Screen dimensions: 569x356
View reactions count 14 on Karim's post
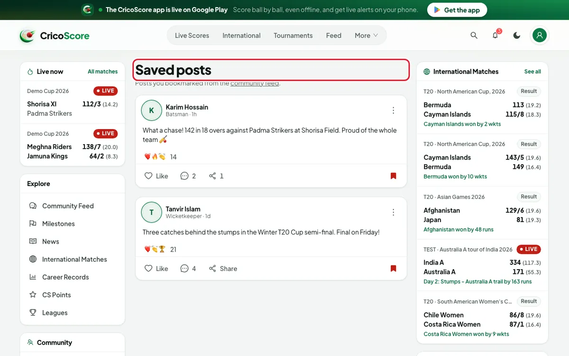(x=173, y=157)
